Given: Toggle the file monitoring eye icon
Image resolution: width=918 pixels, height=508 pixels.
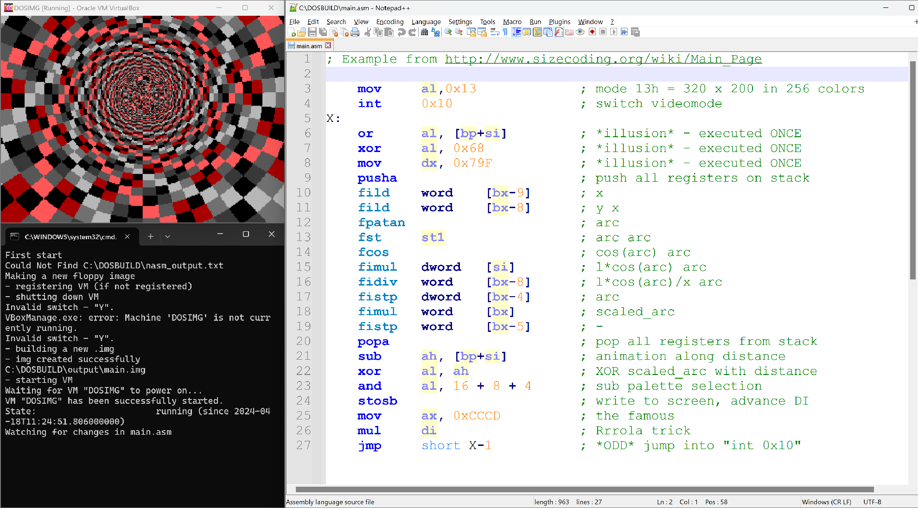Looking at the screenshot, I should [x=580, y=32].
